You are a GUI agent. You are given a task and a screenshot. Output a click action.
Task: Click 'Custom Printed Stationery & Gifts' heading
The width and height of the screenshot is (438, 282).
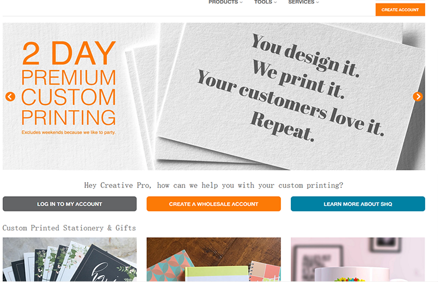(69, 228)
